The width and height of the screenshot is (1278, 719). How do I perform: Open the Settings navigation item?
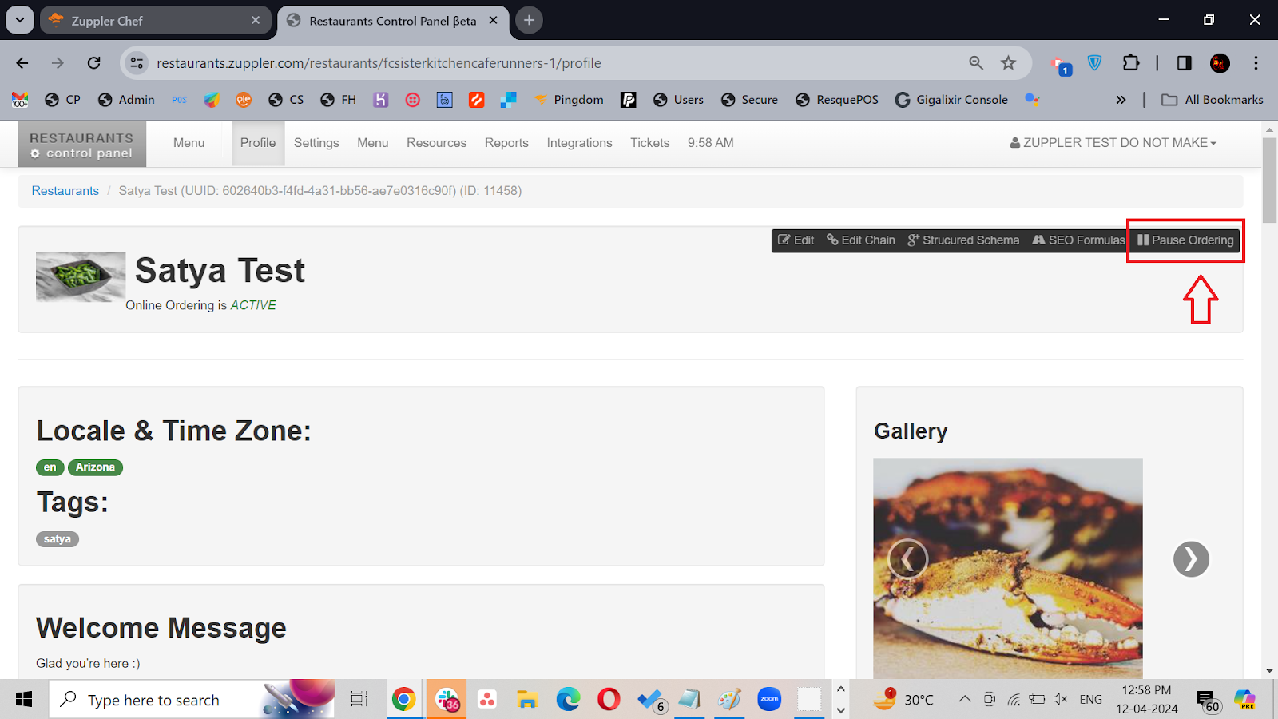tap(316, 143)
